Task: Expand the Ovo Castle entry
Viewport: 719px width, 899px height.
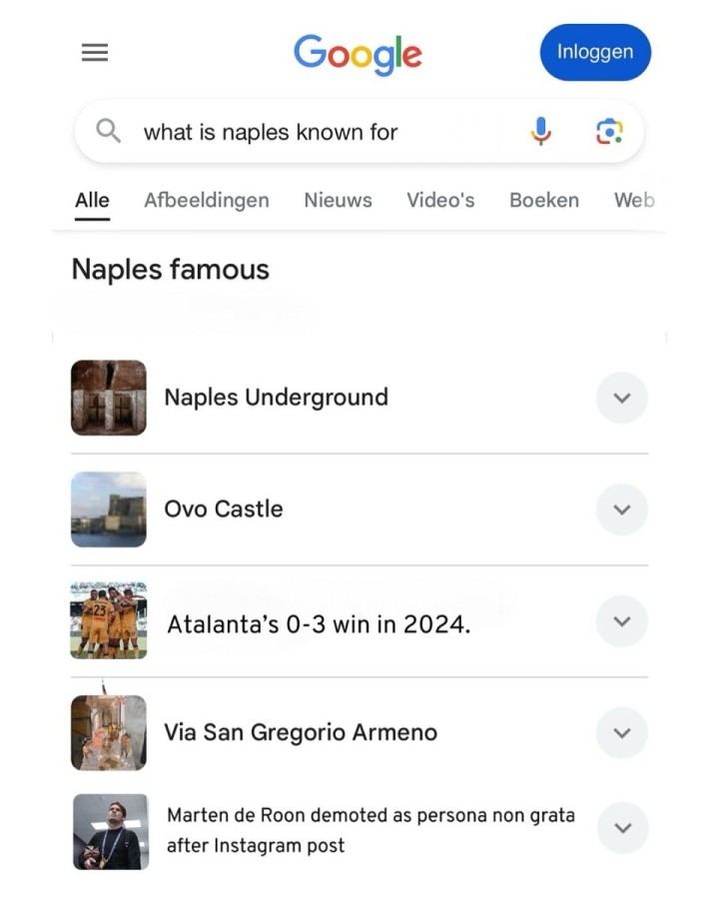Action: [x=621, y=509]
